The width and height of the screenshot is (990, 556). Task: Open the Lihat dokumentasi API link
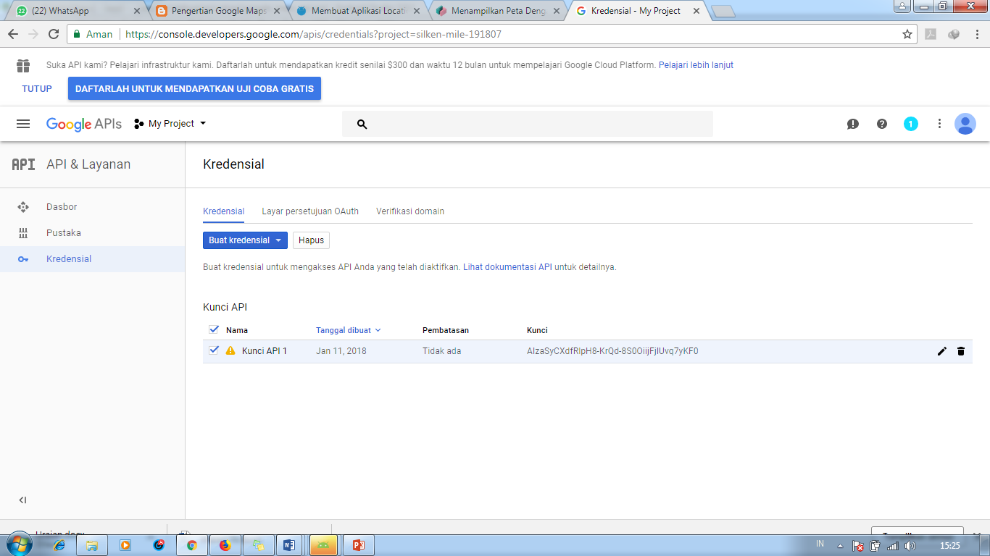click(x=507, y=267)
